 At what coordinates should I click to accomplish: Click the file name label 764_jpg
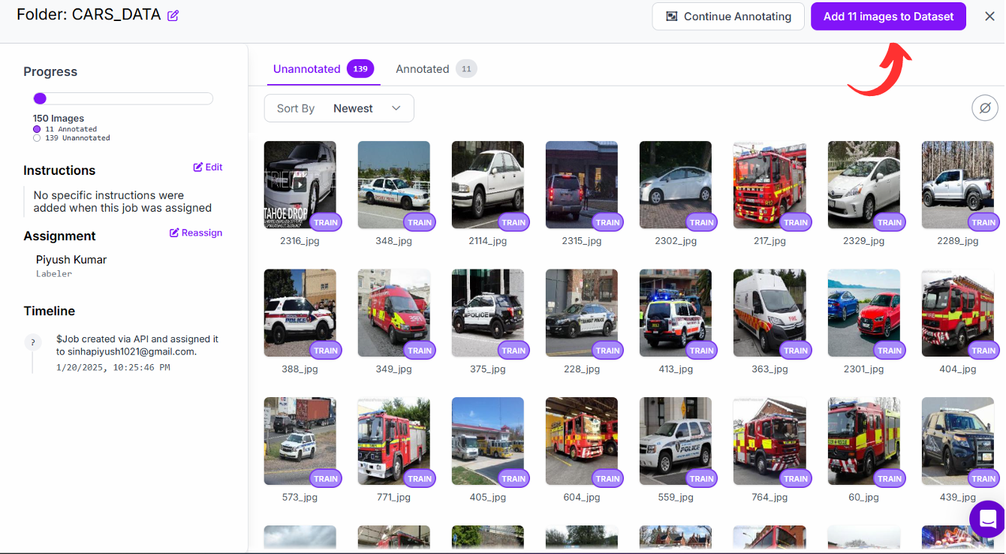point(770,497)
